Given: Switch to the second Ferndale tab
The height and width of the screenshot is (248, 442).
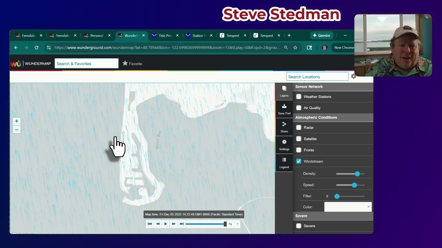Looking at the screenshot, I should [63, 35].
